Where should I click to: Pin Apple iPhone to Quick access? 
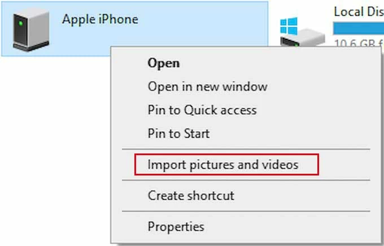[x=202, y=110]
